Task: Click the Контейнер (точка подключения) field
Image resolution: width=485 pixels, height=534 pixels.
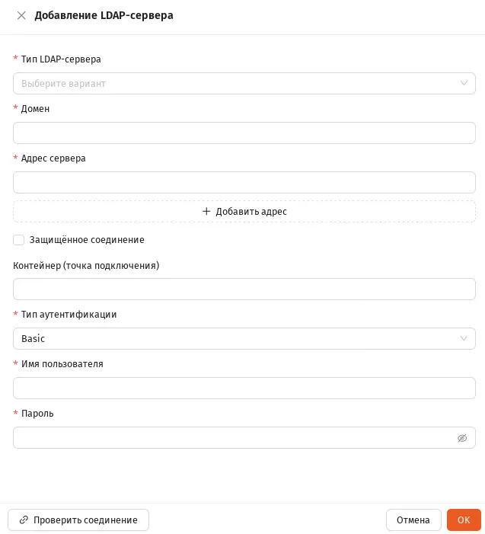Action: click(244, 289)
